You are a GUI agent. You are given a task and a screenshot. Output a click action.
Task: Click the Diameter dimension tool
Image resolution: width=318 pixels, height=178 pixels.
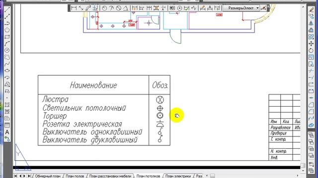tap(119, 8)
